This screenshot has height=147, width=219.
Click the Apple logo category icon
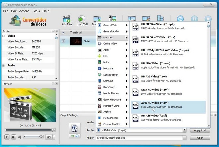(x=99, y=50)
